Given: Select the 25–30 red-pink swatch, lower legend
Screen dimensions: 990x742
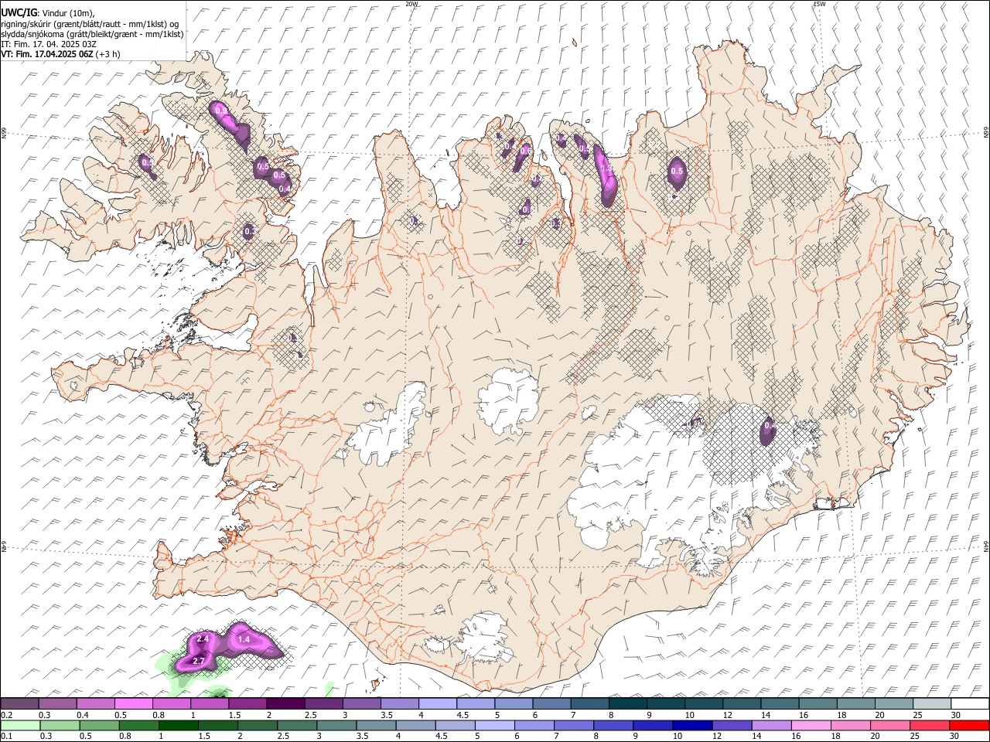Looking at the screenshot, I should point(929,725).
